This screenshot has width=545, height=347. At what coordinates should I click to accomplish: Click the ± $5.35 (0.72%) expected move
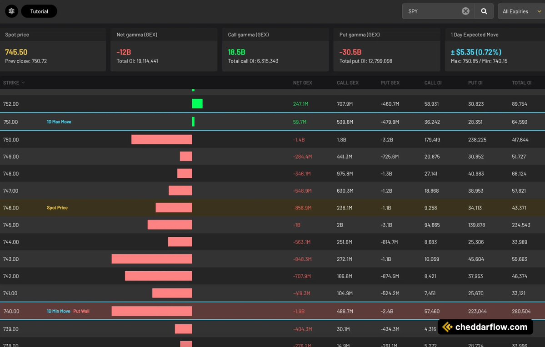(x=476, y=52)
